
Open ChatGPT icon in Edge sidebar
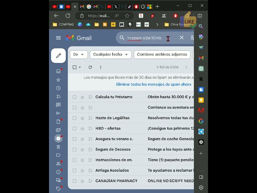pos(201,69)
